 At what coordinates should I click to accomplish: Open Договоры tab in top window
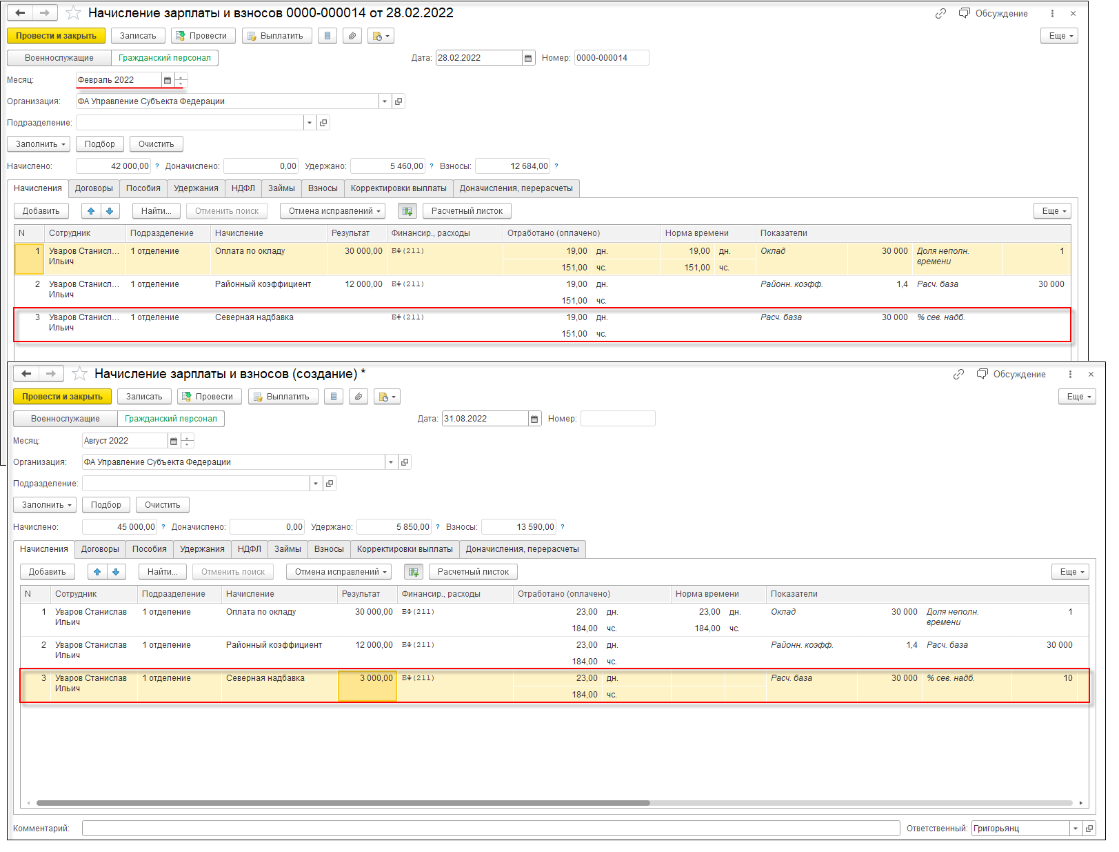pyautogui.click(x=94, y=188)
